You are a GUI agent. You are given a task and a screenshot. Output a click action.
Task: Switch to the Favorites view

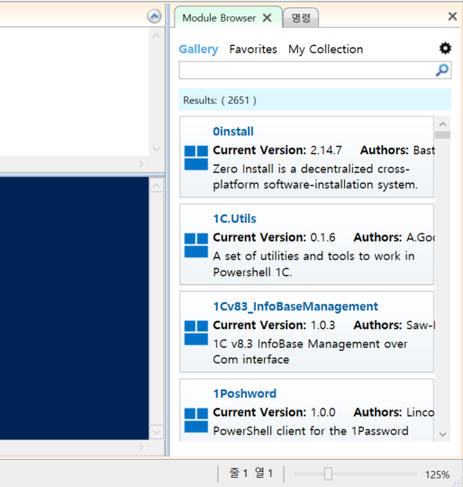[x=253, y=49]
